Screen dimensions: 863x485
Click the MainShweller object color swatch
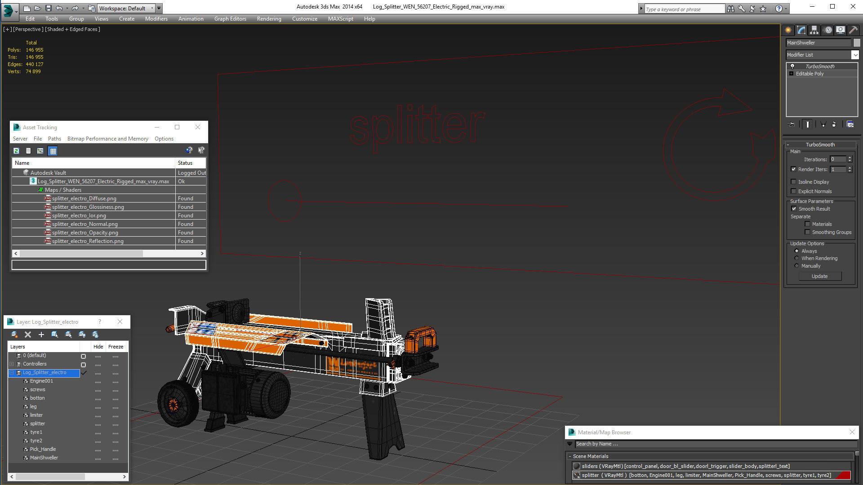(x=857, y=43)
